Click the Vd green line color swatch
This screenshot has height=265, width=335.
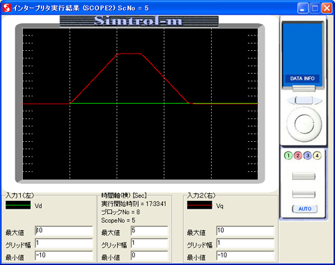[x=18, y=205]
